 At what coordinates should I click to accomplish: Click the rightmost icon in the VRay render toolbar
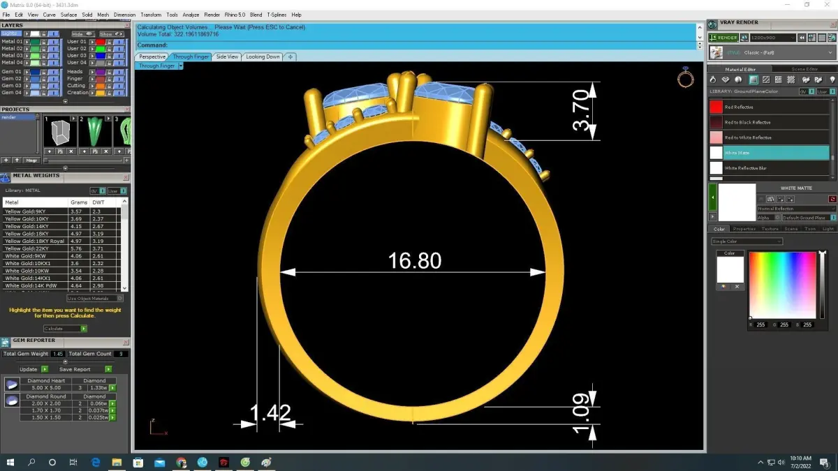point(832,38)
